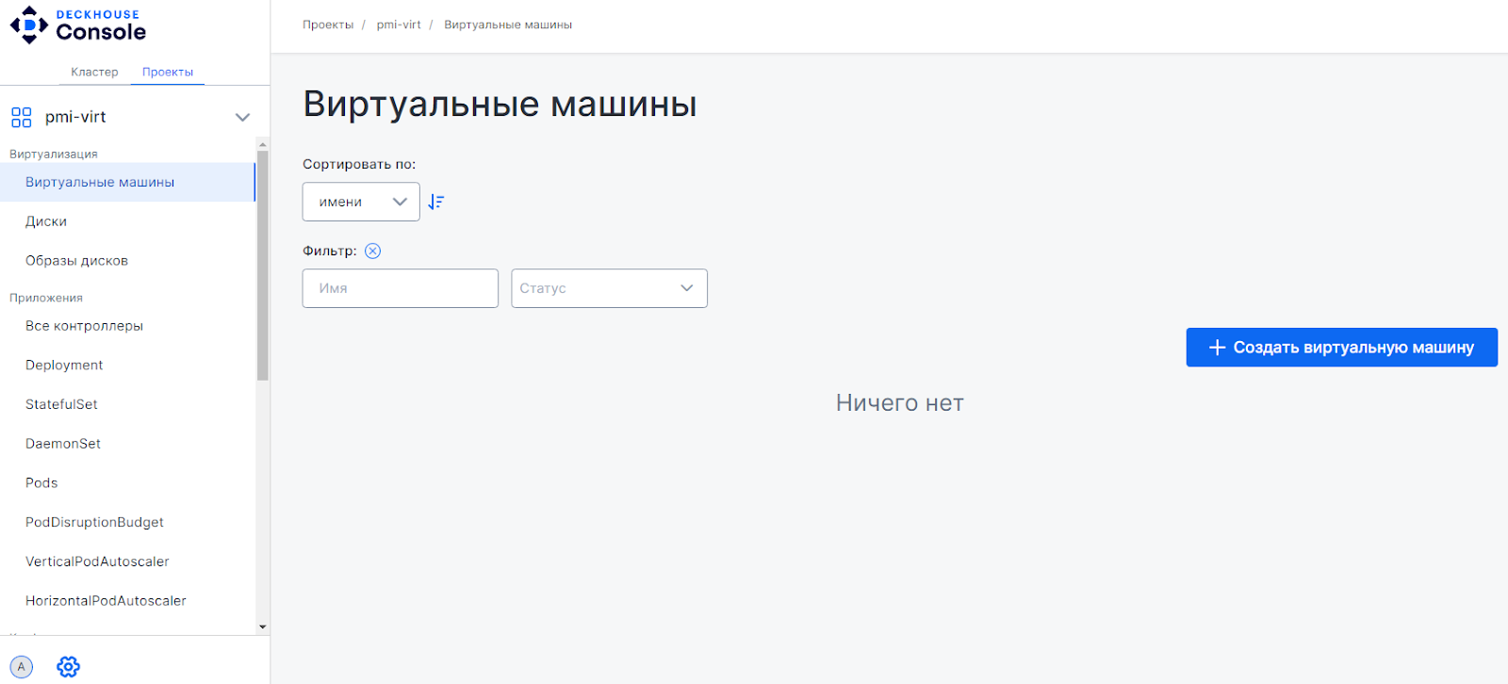Image resolution: width=1508 pixels, height=684 pixels.
Task: Open the Status filter dropdown
Action: (x=609, y=288)
